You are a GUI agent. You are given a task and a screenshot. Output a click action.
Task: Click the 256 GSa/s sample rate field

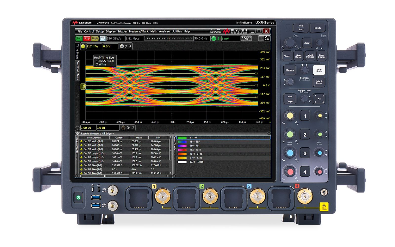pos(115,39)
